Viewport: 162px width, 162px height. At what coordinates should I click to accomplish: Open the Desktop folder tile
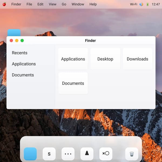[x=105, y=59]
